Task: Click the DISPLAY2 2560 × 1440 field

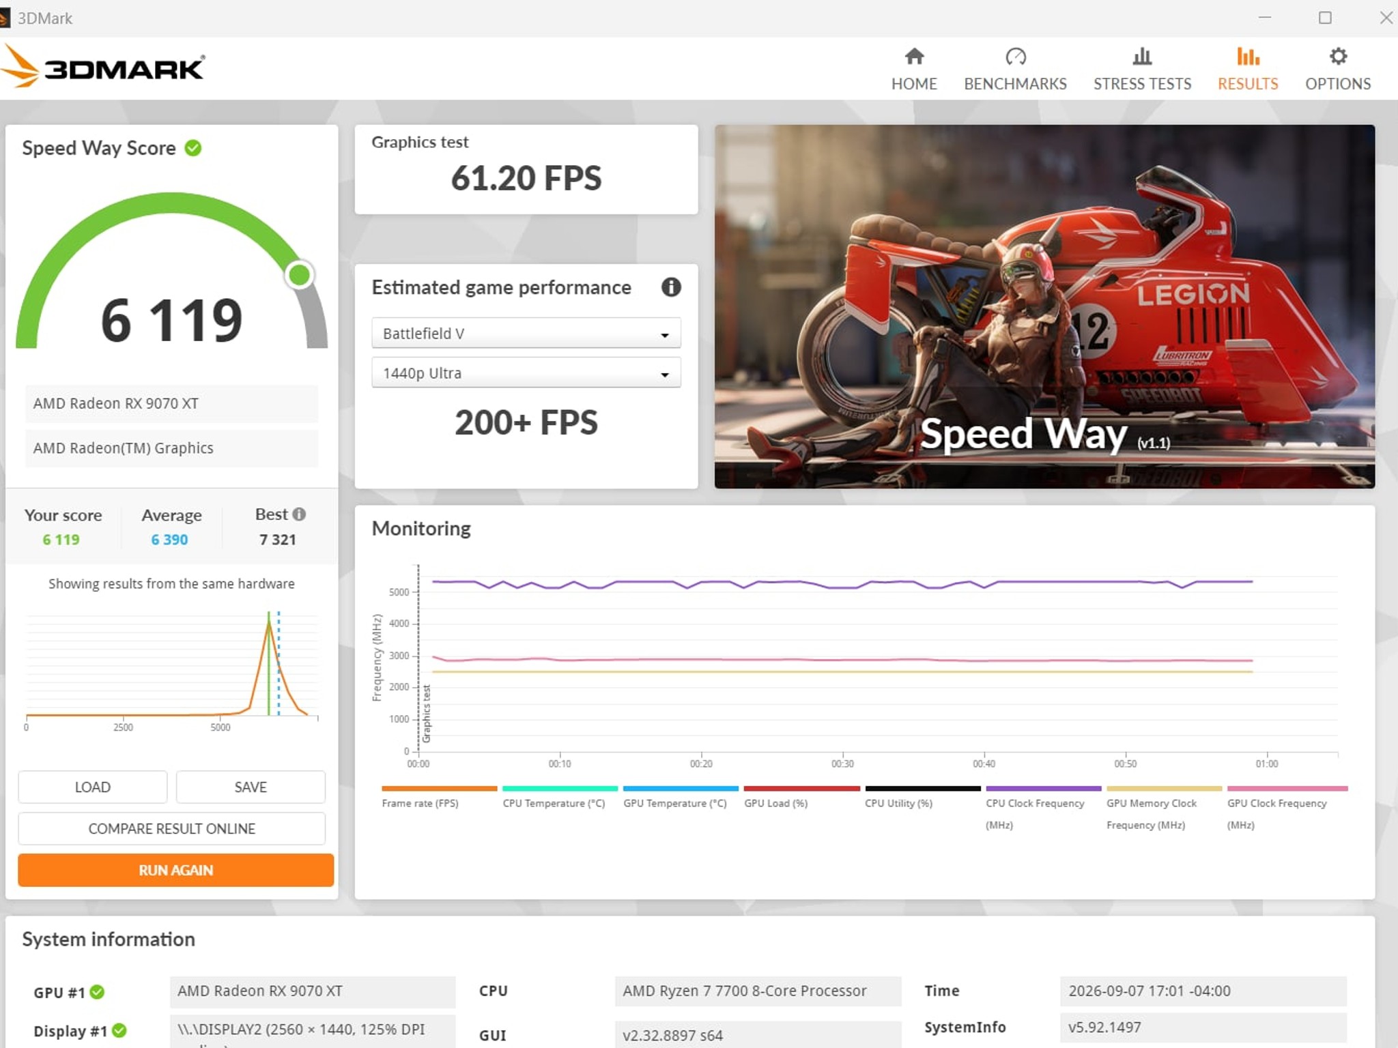Action: [313, 1032]
